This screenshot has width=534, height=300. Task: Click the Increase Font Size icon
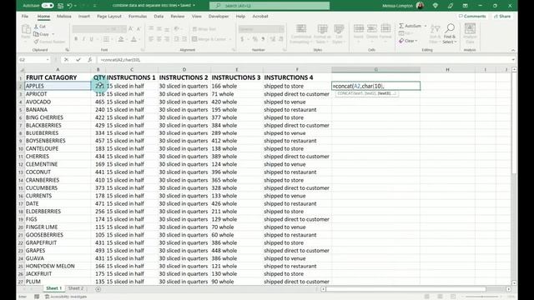pyautogui.click(x=131, y=29)
